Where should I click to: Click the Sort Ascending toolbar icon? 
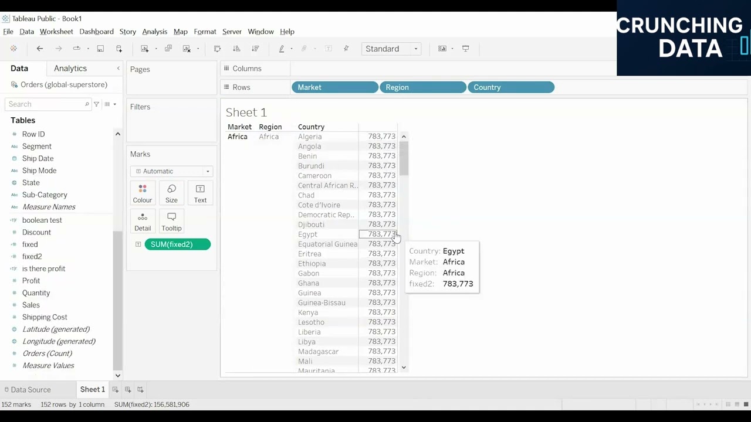coord(236,49)
